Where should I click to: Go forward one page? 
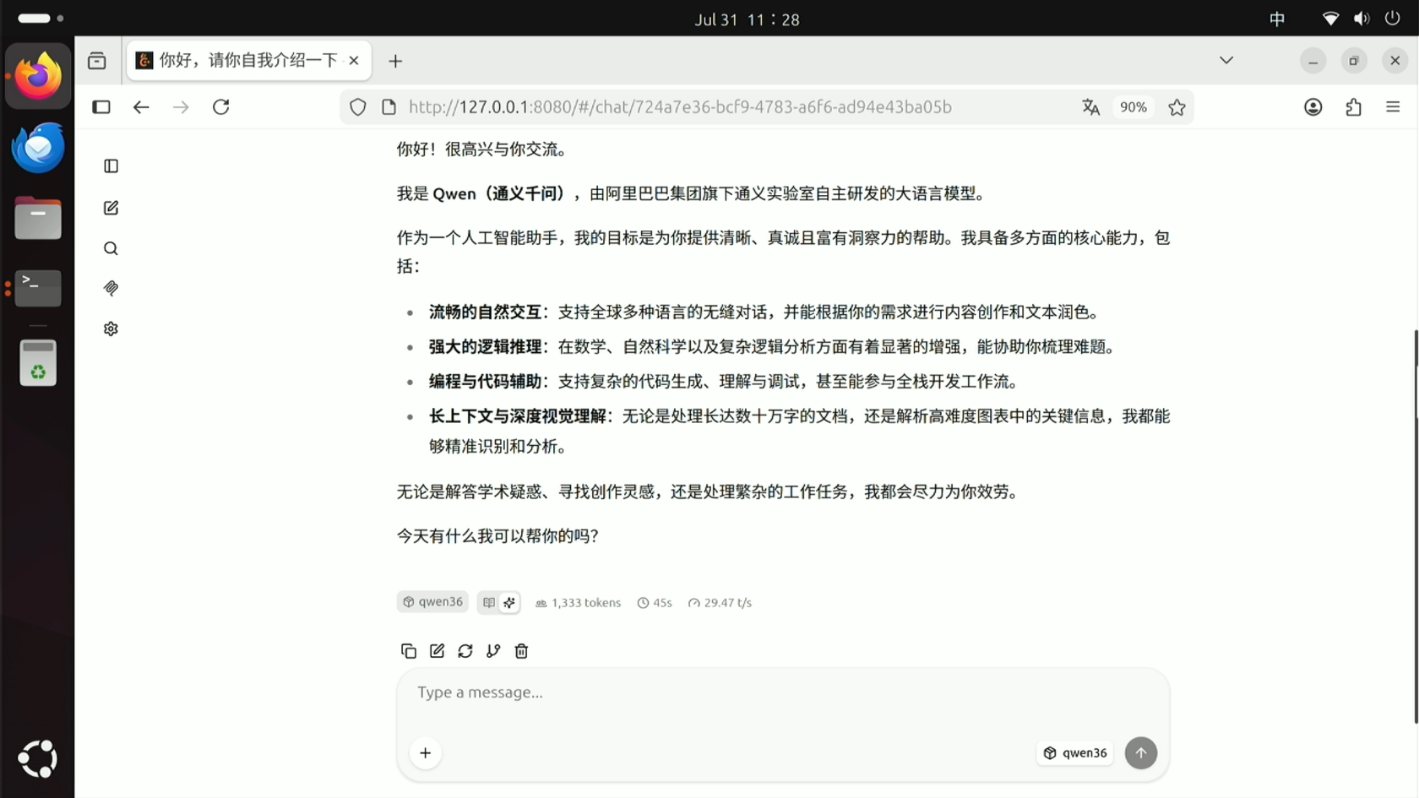(181, 107)
